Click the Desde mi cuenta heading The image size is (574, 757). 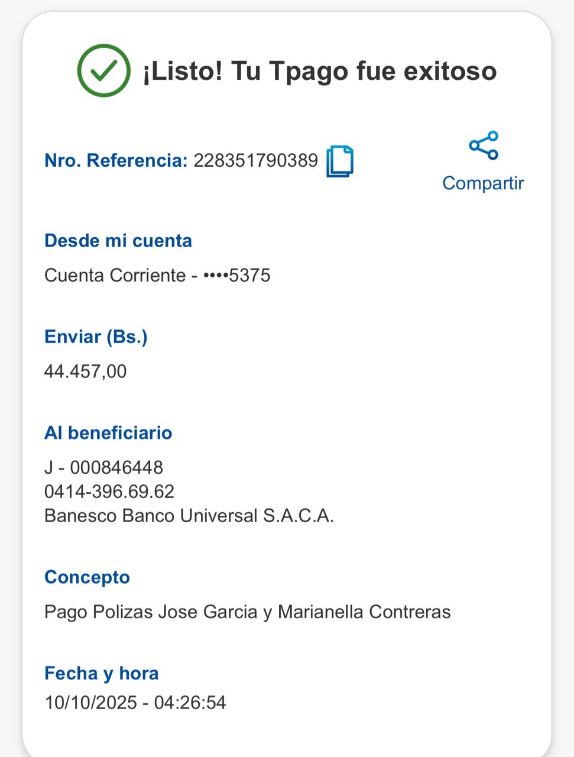118,241
